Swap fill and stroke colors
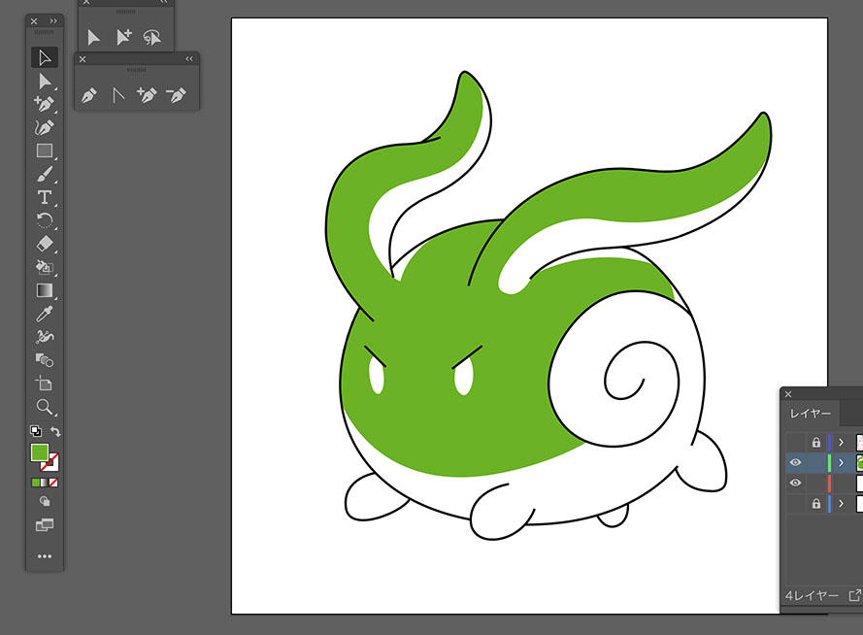This screenshot has width=863, height=635. pos(55,431)
